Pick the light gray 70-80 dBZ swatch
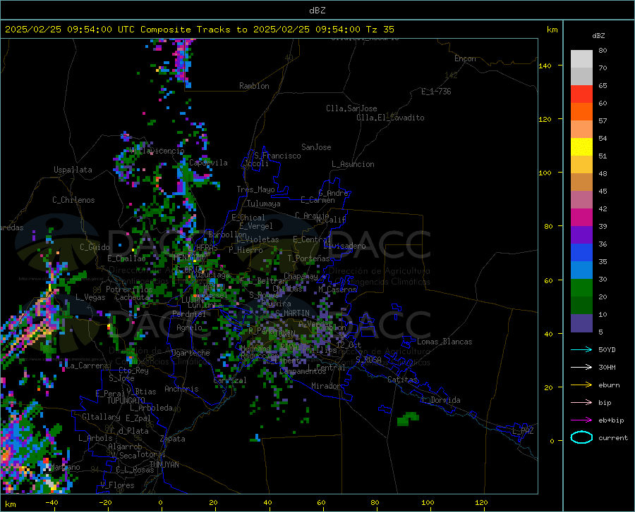Viewport: 635px width, 512px height. tap(581, 59)
